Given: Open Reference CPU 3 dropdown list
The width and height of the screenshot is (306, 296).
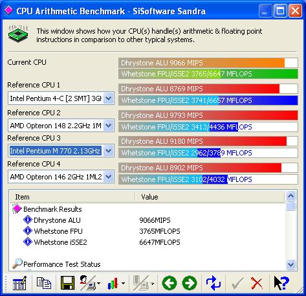Looking at the screenshot, I should click(108, 151).
